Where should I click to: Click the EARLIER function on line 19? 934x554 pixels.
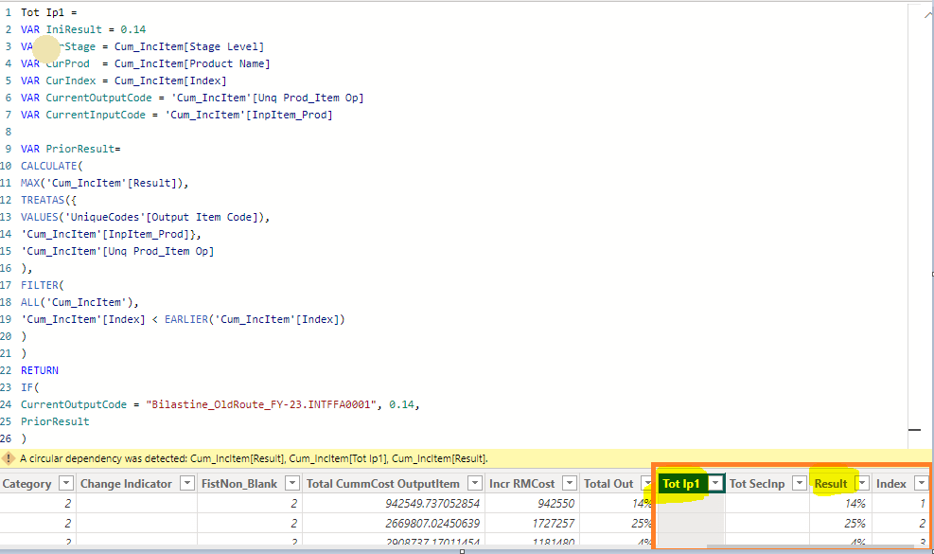185,319
